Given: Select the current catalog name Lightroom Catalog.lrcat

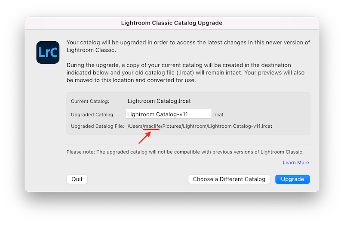Looking at the screenshot, I should click(x=159, y=101).
